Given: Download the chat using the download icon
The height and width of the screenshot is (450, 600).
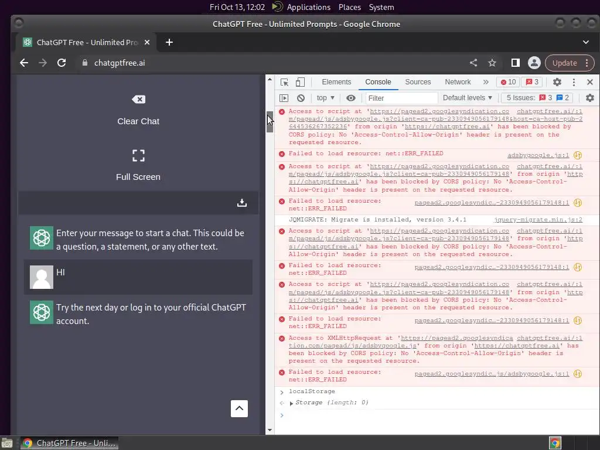Looking at the screenshot, I should [x=242, y=202].
